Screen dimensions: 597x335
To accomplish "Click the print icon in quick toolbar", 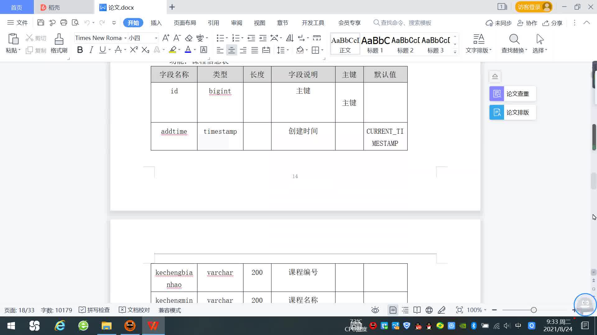I will (x=64, y=23).
